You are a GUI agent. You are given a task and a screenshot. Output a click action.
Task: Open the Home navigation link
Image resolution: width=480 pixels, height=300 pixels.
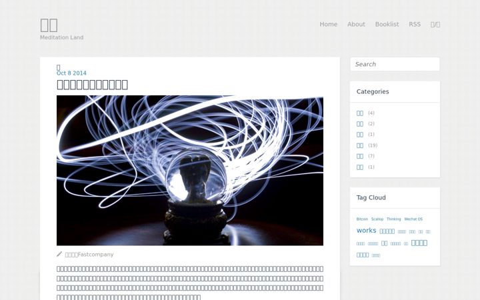point(328,24)
